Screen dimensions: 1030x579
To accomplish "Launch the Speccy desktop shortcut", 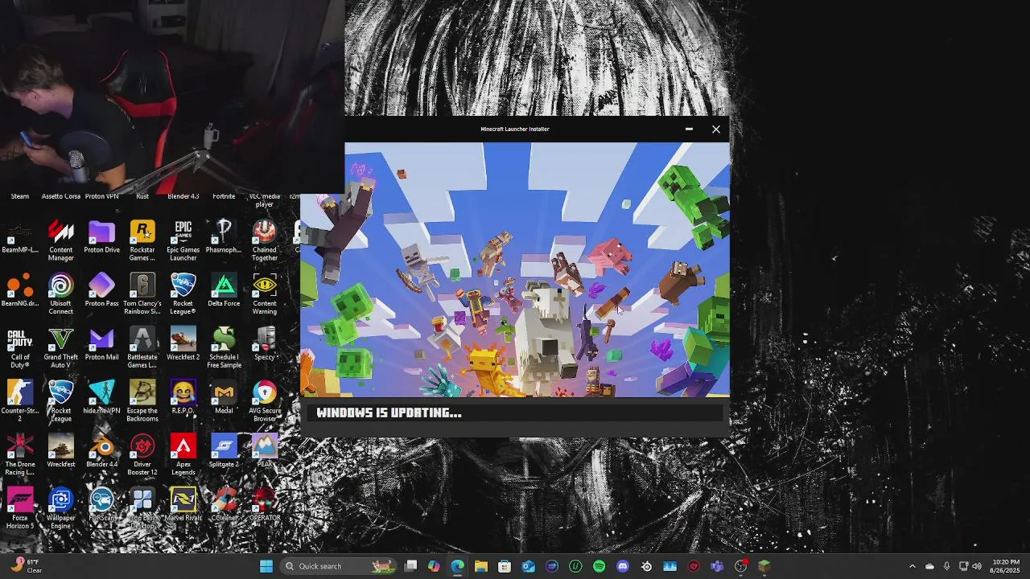I will 265,344.
